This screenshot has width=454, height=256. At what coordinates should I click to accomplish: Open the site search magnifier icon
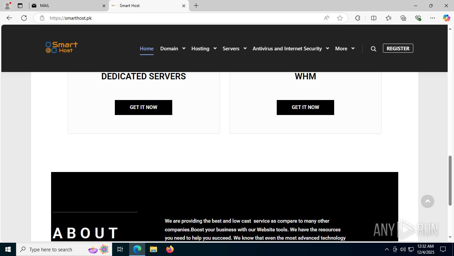click(x=374, y=49)
